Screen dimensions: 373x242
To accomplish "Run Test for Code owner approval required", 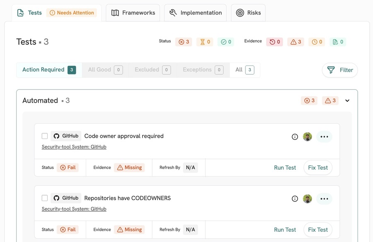I will pos(285,168).
